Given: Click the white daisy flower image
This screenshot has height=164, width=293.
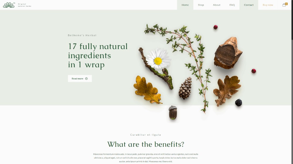Looking at the screenshot, I should [158, 58].
